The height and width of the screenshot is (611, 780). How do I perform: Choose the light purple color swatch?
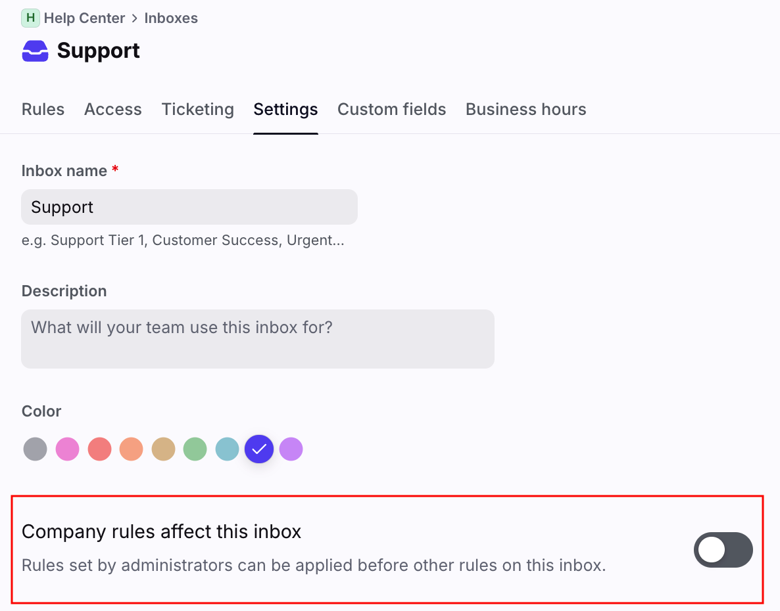291,449
